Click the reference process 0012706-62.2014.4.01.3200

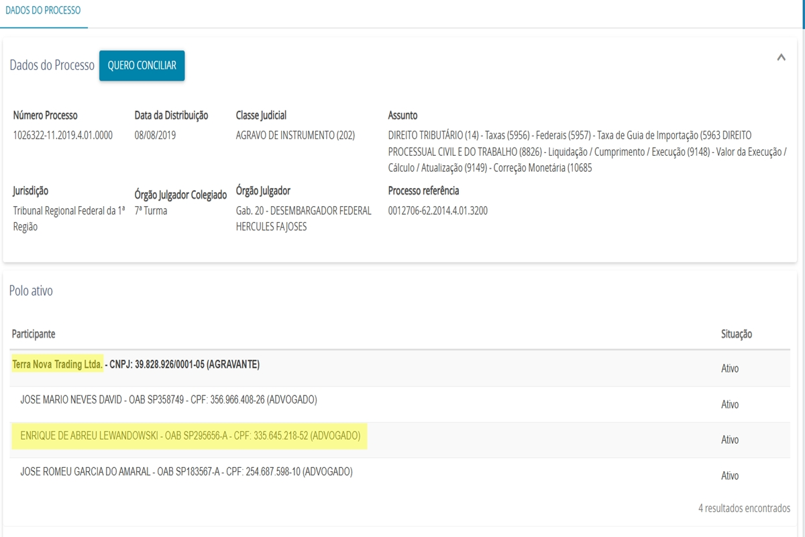(437, 211)
